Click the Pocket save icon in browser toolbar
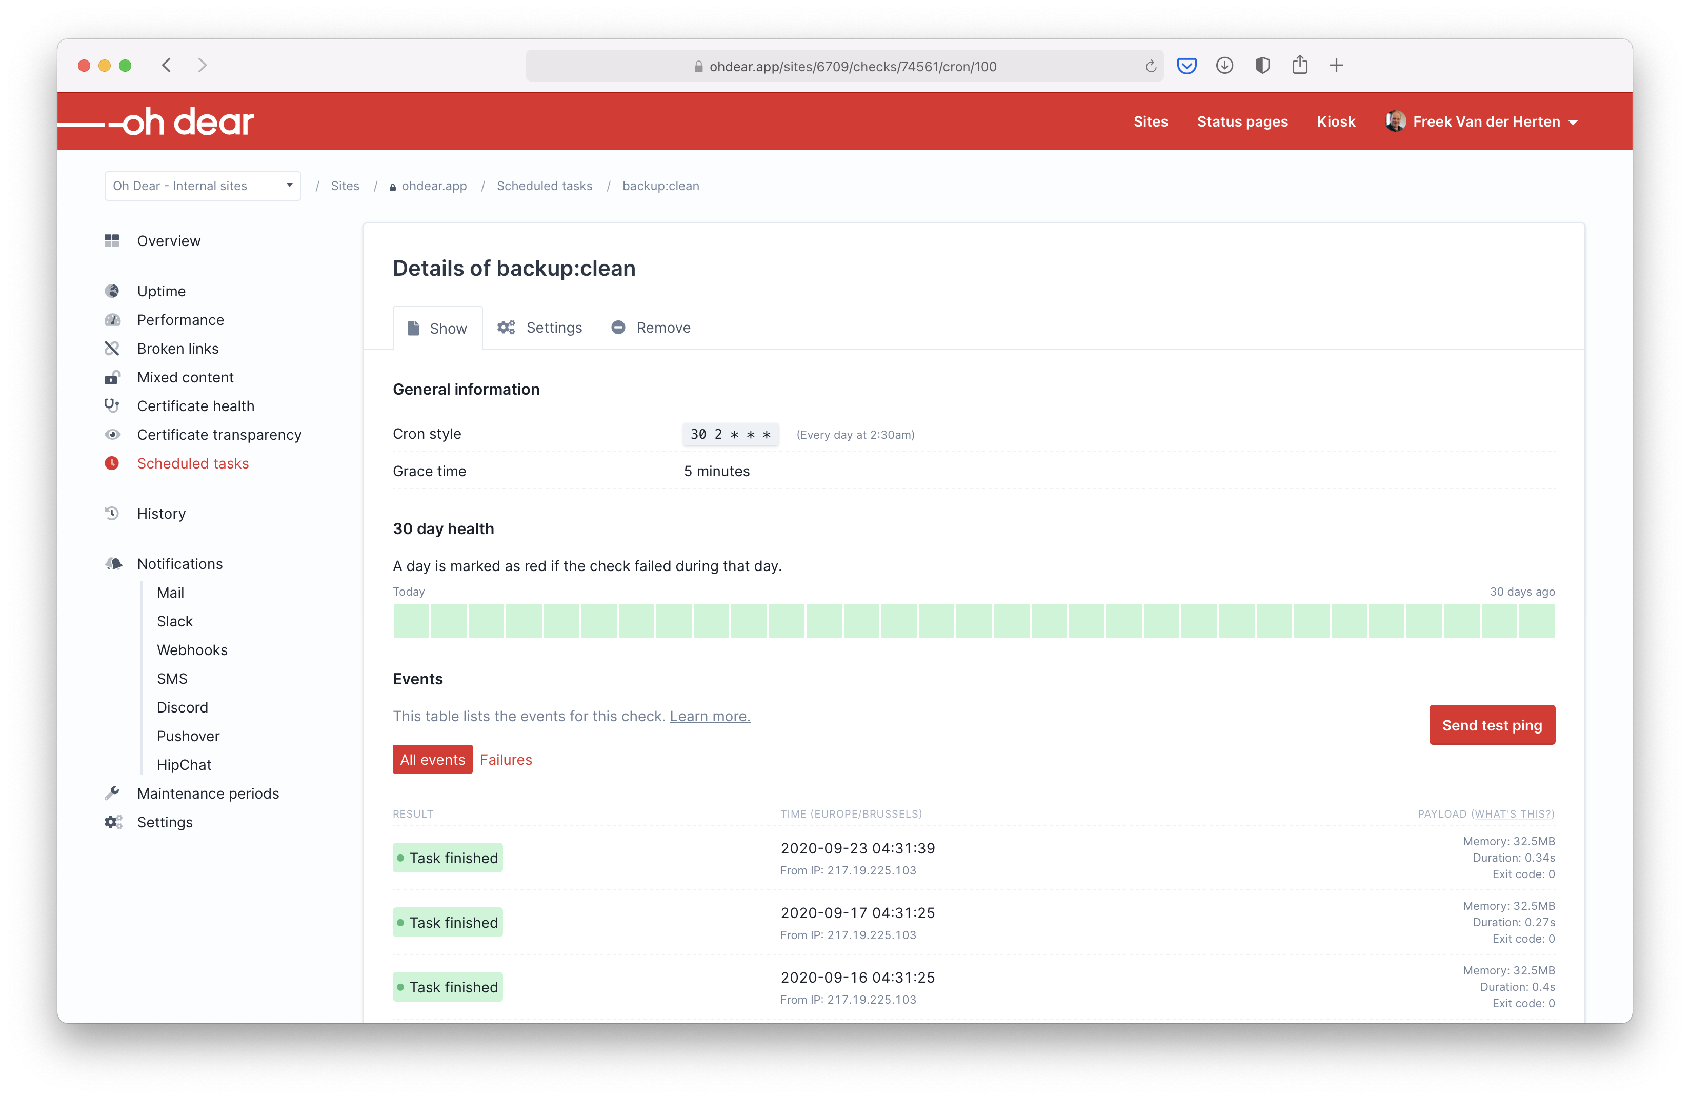The image size is (1690, 1099). [1186, 66]
